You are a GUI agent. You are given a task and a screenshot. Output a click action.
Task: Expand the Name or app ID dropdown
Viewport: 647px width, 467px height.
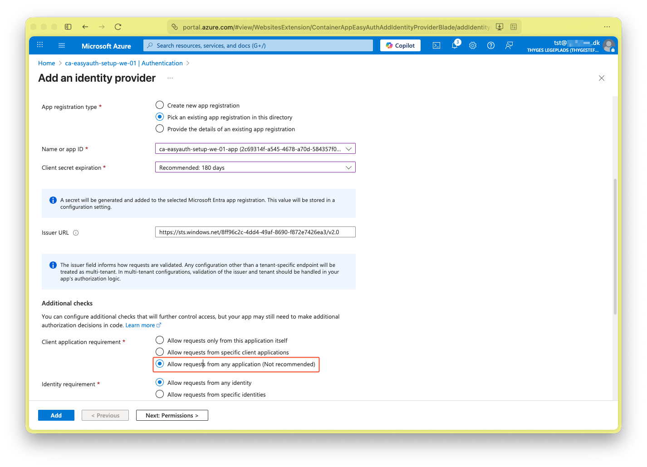pos(255,149)
